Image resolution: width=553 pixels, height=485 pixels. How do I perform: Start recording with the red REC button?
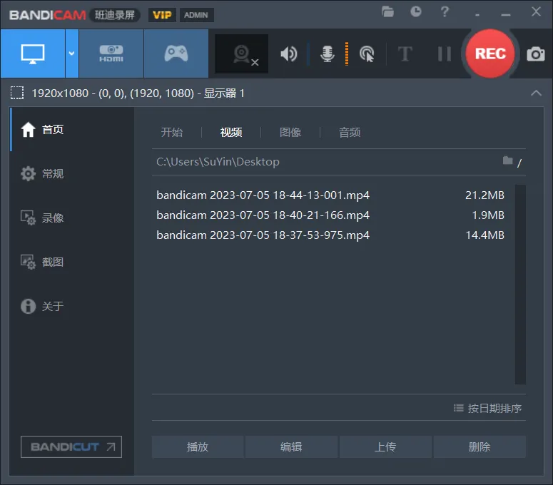pyautogui.click(x=490, y=53)
